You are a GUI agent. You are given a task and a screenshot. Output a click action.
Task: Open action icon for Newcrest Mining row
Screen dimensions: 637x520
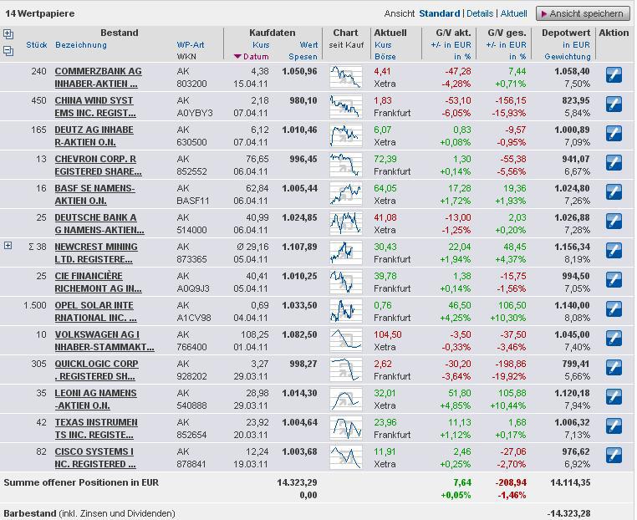pyautogui.click(x=614, y=251)
